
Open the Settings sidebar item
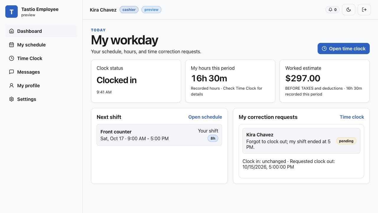[x=41, y=99]
